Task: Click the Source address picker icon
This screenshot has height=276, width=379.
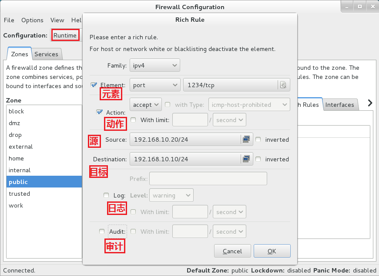Action: coord(247,140)
